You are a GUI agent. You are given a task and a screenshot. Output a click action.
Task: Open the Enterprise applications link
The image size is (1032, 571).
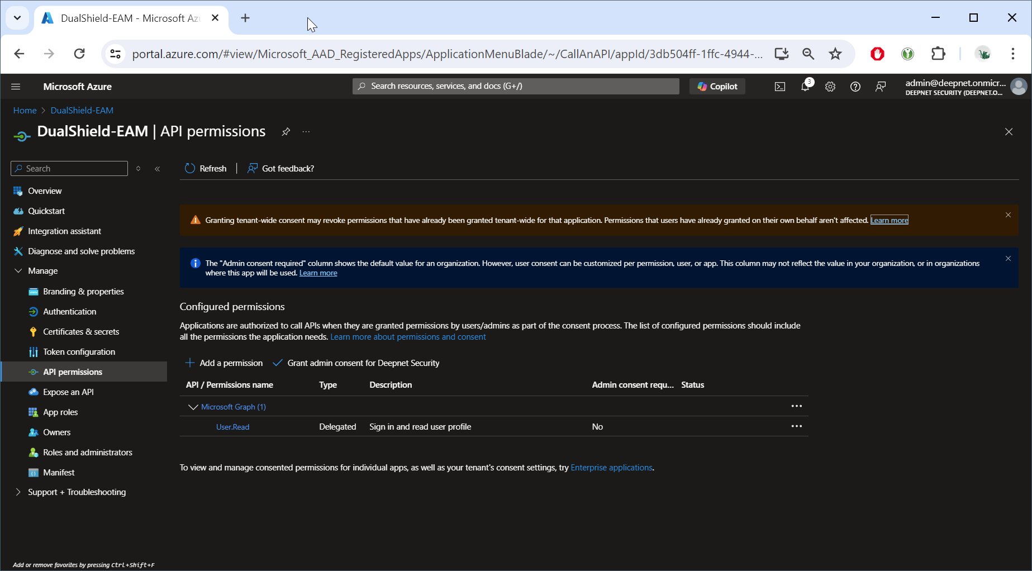611,468
